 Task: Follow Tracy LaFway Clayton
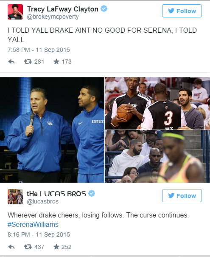(x=182, y=11)
